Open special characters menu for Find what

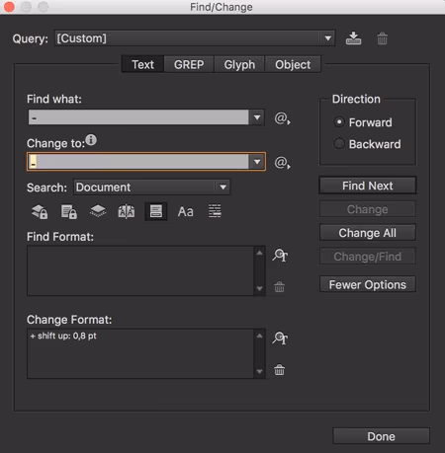click(282, 117)
